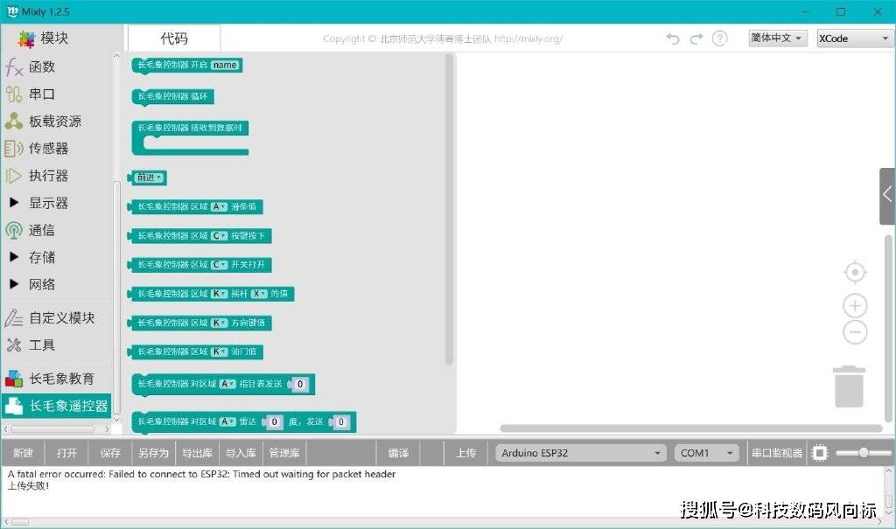This screenshot has height=529, width=896.
Task: Expand the 显示器 category
Action: (14, 203)
